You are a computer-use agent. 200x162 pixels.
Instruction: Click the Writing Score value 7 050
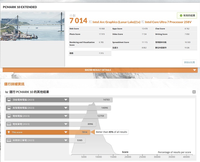[x=187, y=34]
